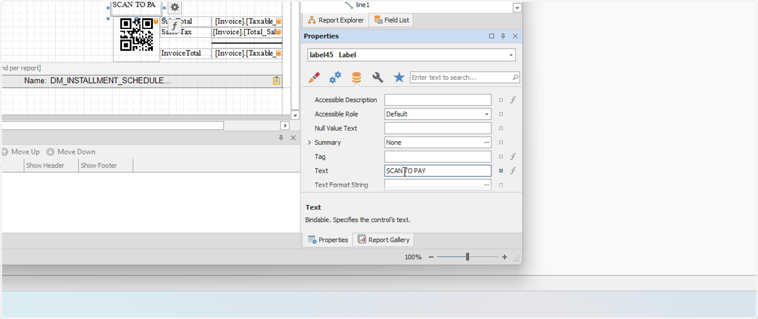Select the Show Header column header

pyautogui.click(x=51, y=165)
